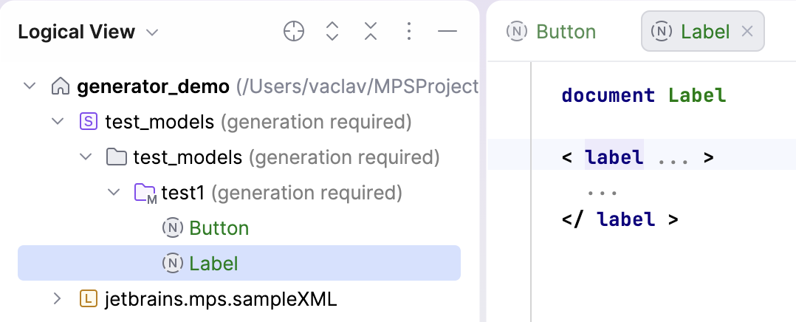Expand the jetbrains.mps.sampleXML node
The image size is (796, 322).
(58, 299)
